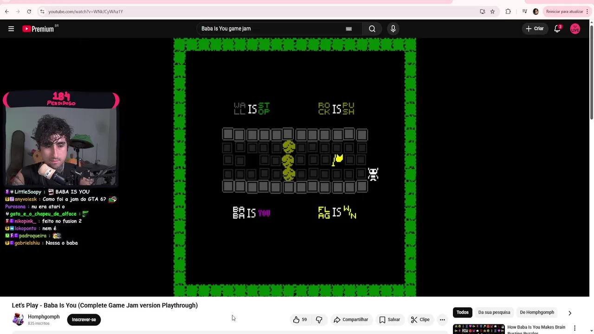Select the Todos filter chip

(463, 312)
